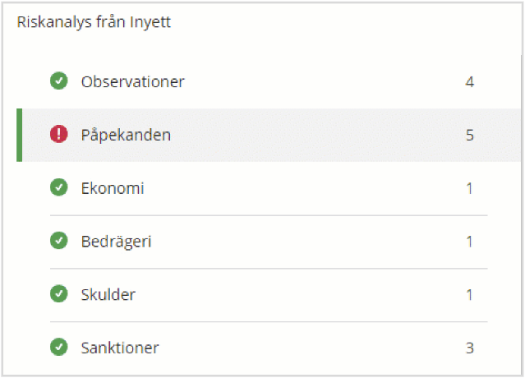
Task: Open the Bedrägeri risk category
Action: 116,242
